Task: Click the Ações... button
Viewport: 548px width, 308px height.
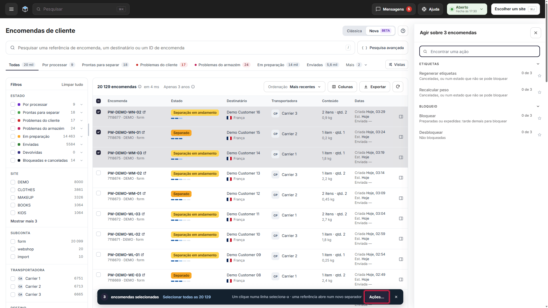Action: [376, 297]
